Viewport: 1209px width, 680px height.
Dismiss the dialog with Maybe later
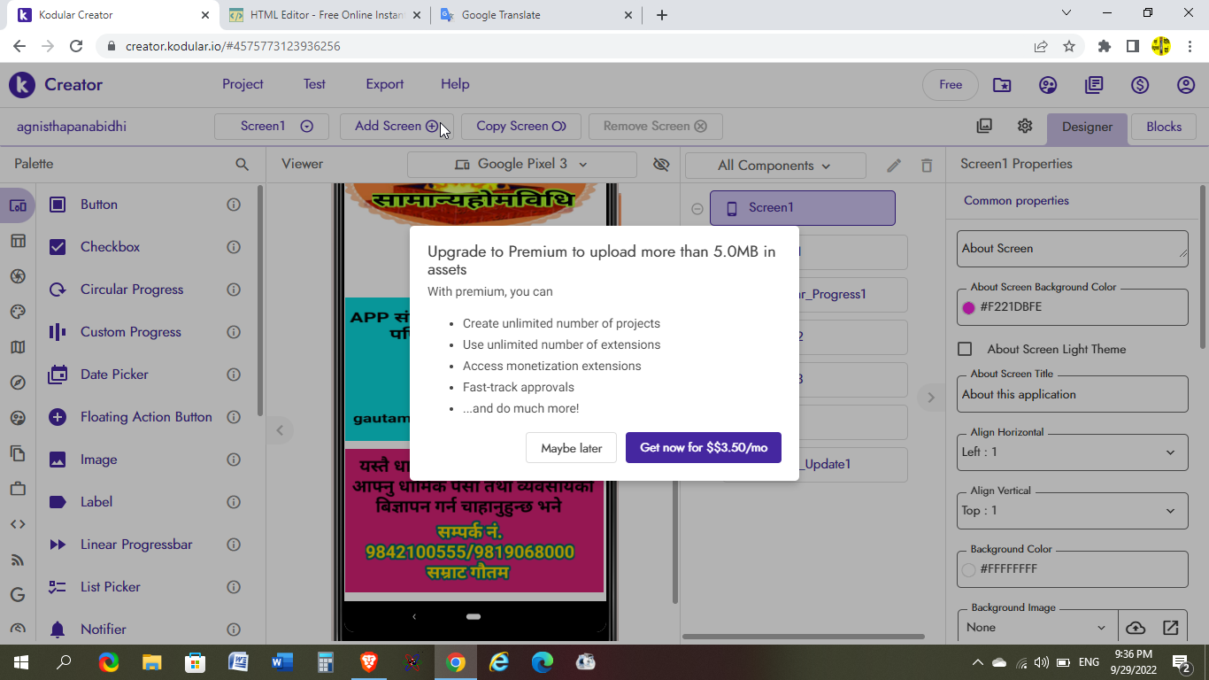click(x=572, y=448)
